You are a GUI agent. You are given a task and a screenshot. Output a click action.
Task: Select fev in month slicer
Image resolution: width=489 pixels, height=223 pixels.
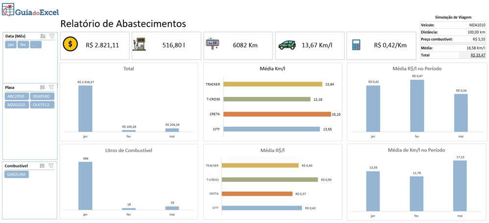click(23, 45)
